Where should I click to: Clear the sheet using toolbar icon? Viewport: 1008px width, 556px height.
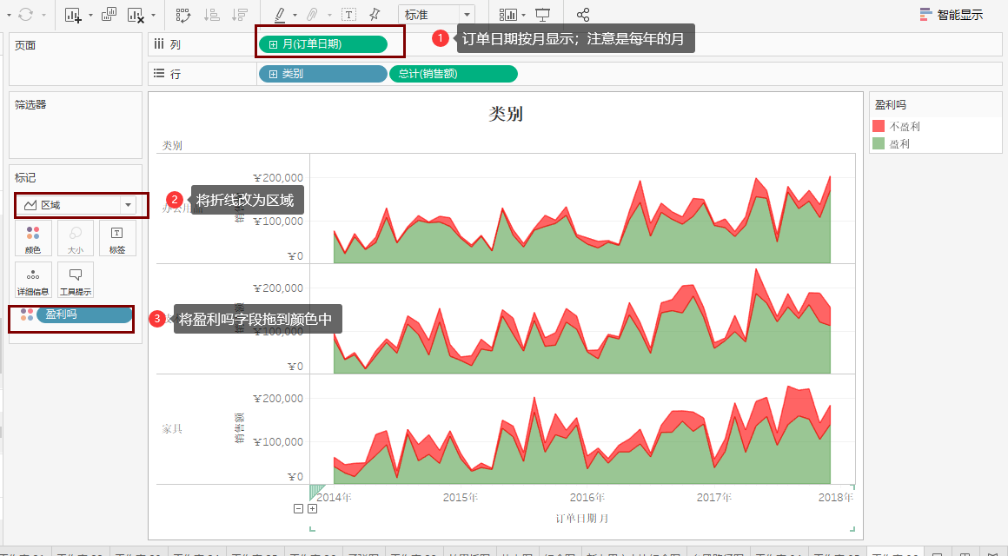click(x=135, y=15)
